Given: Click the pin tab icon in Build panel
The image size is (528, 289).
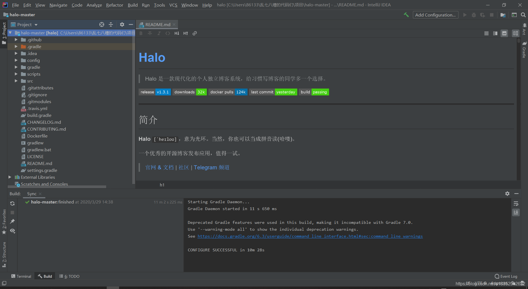Looking at the screenshot, I should pos(12,221).
